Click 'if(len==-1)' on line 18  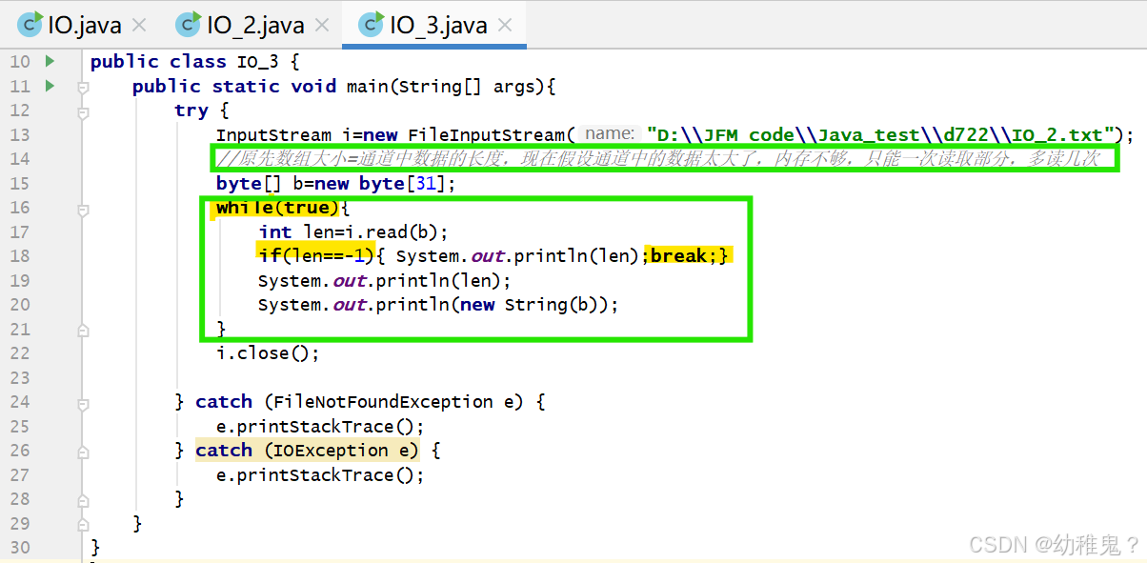pyautogui.click(x=315, y=256)
